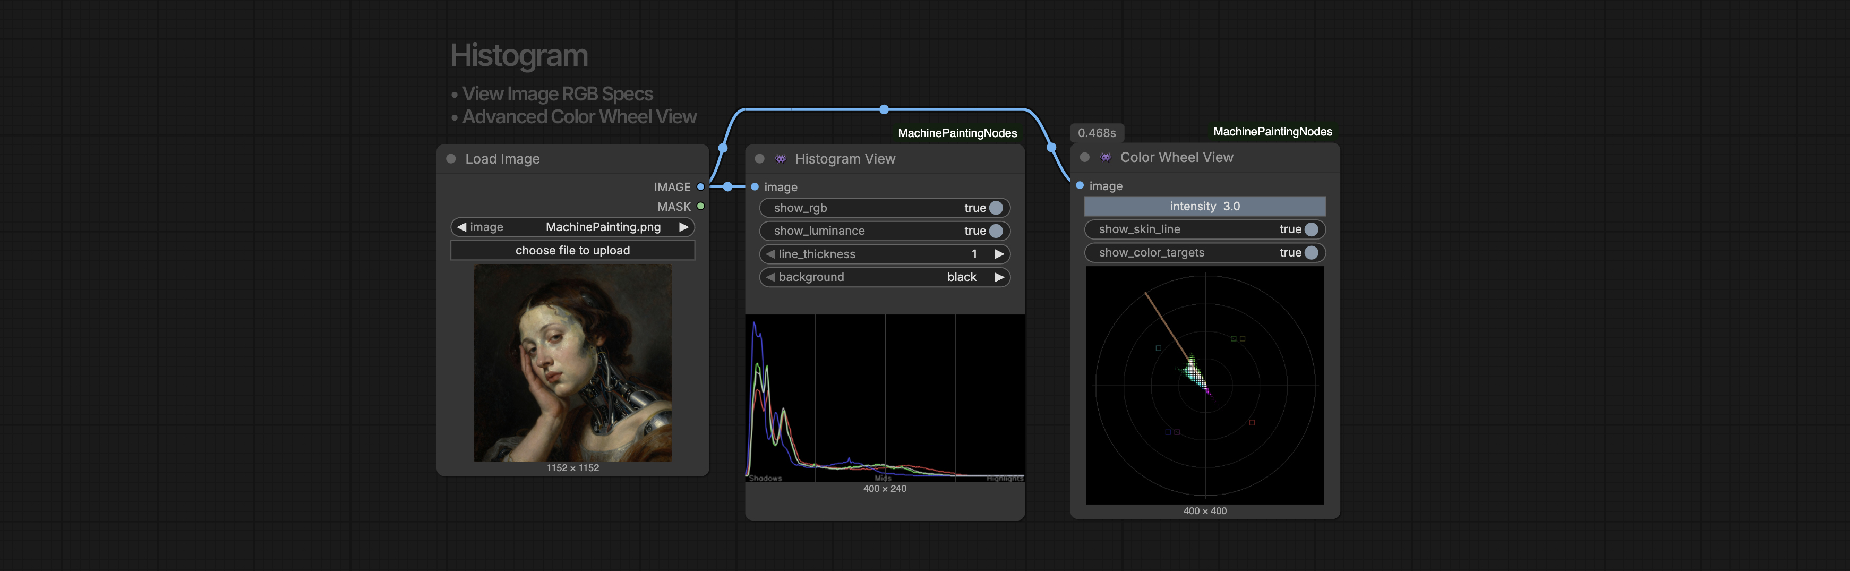Toggle show_luminance in Histogram View
This screenshot has height=571, width=1850.
(885, 231)
